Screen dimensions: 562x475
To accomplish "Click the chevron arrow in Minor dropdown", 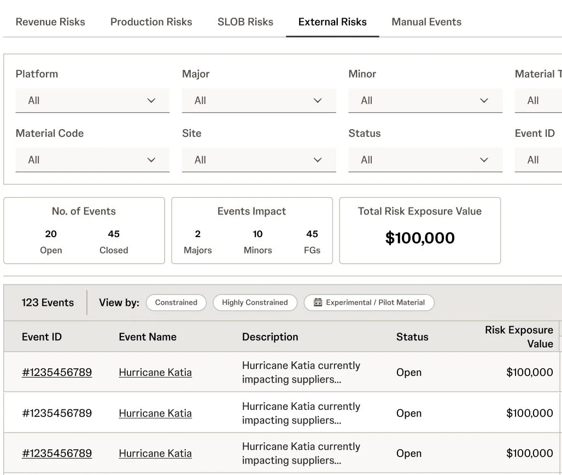I will 484,101.
